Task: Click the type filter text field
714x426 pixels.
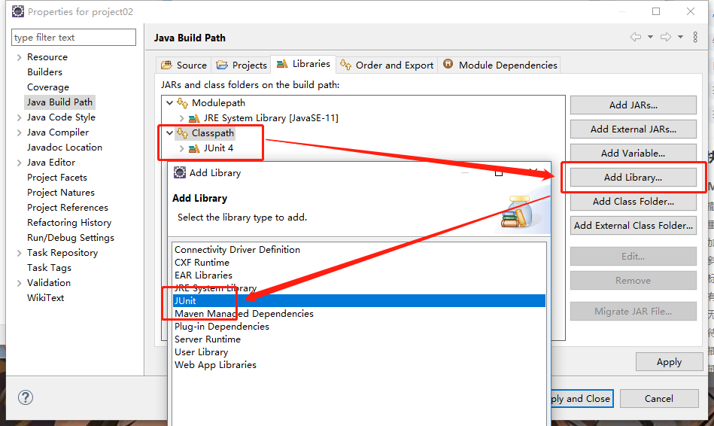Action: (74, 38)
